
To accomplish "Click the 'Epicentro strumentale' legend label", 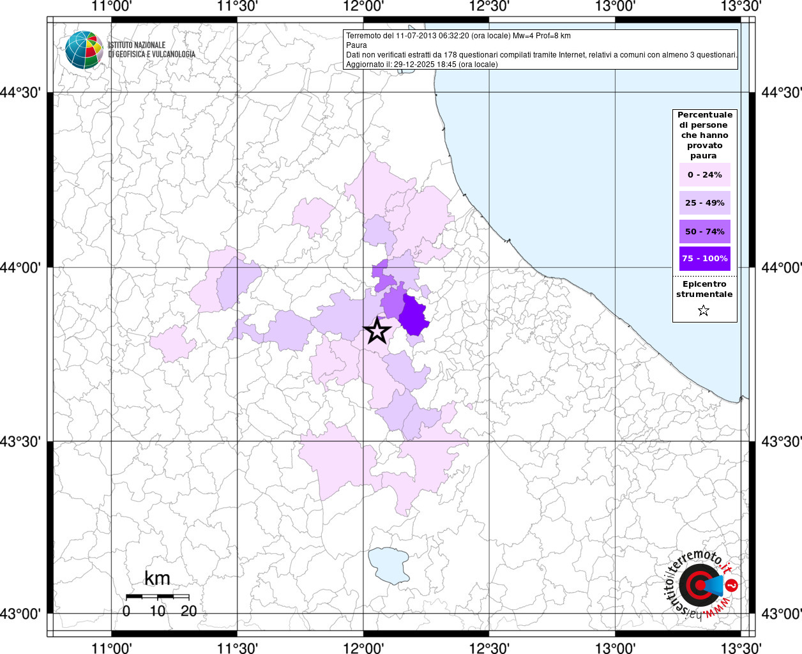I will click(704, 289).
